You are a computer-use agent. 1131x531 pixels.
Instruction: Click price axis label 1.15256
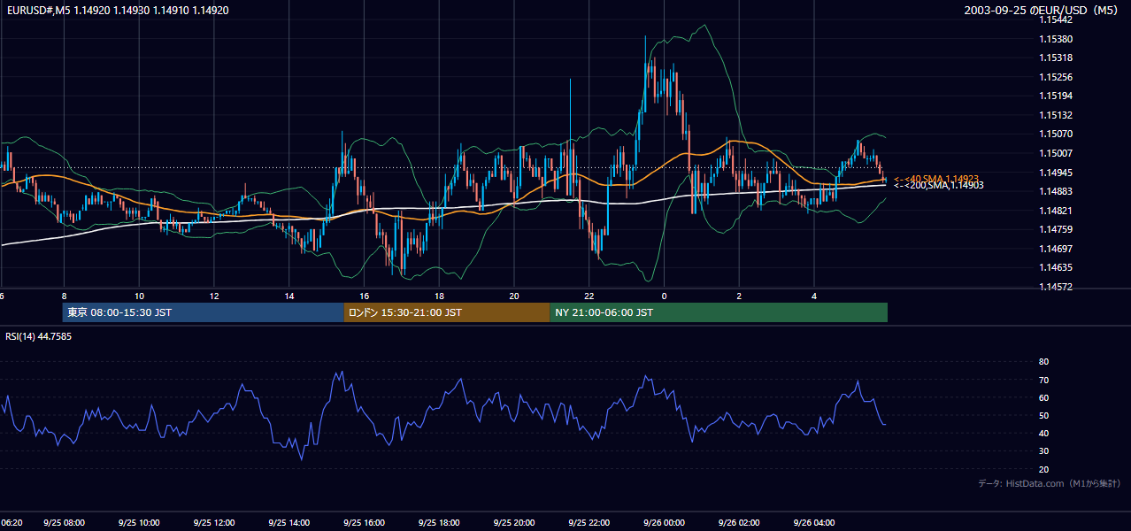click(1056, 78)
